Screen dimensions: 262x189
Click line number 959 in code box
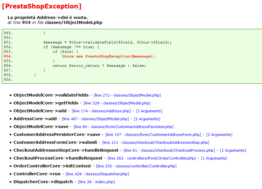click(x=8, y=80)
